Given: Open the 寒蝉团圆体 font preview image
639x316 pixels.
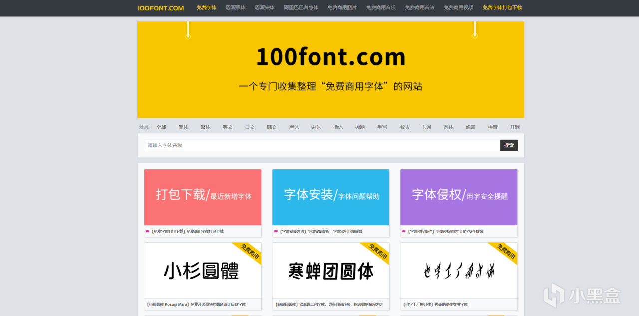Looking at the screenshot, I should 330,271.
